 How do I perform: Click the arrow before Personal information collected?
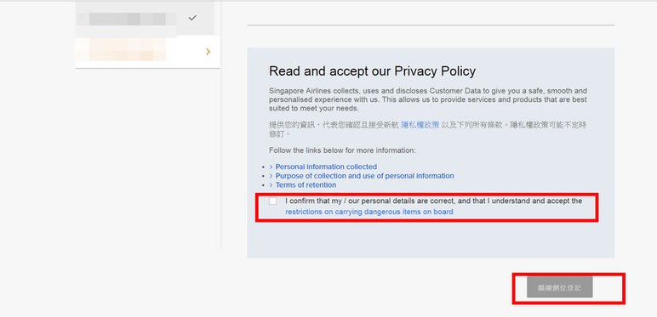tap(271, 167)
